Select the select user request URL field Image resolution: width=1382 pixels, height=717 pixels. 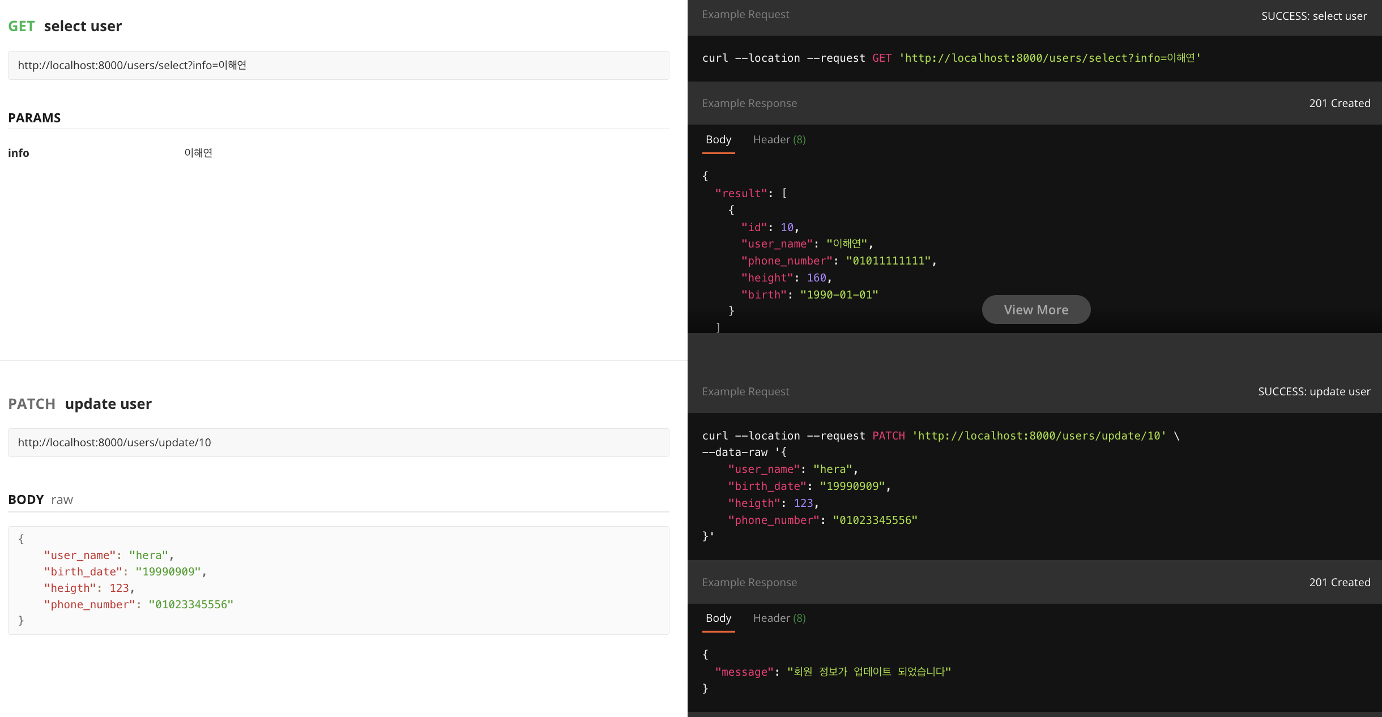coord(338,65)
